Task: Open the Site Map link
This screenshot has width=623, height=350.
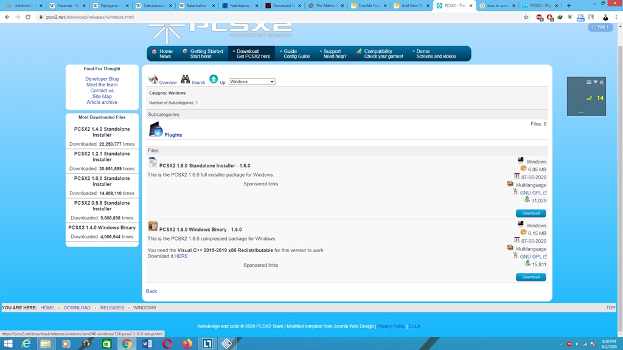Action: (102, 97)
